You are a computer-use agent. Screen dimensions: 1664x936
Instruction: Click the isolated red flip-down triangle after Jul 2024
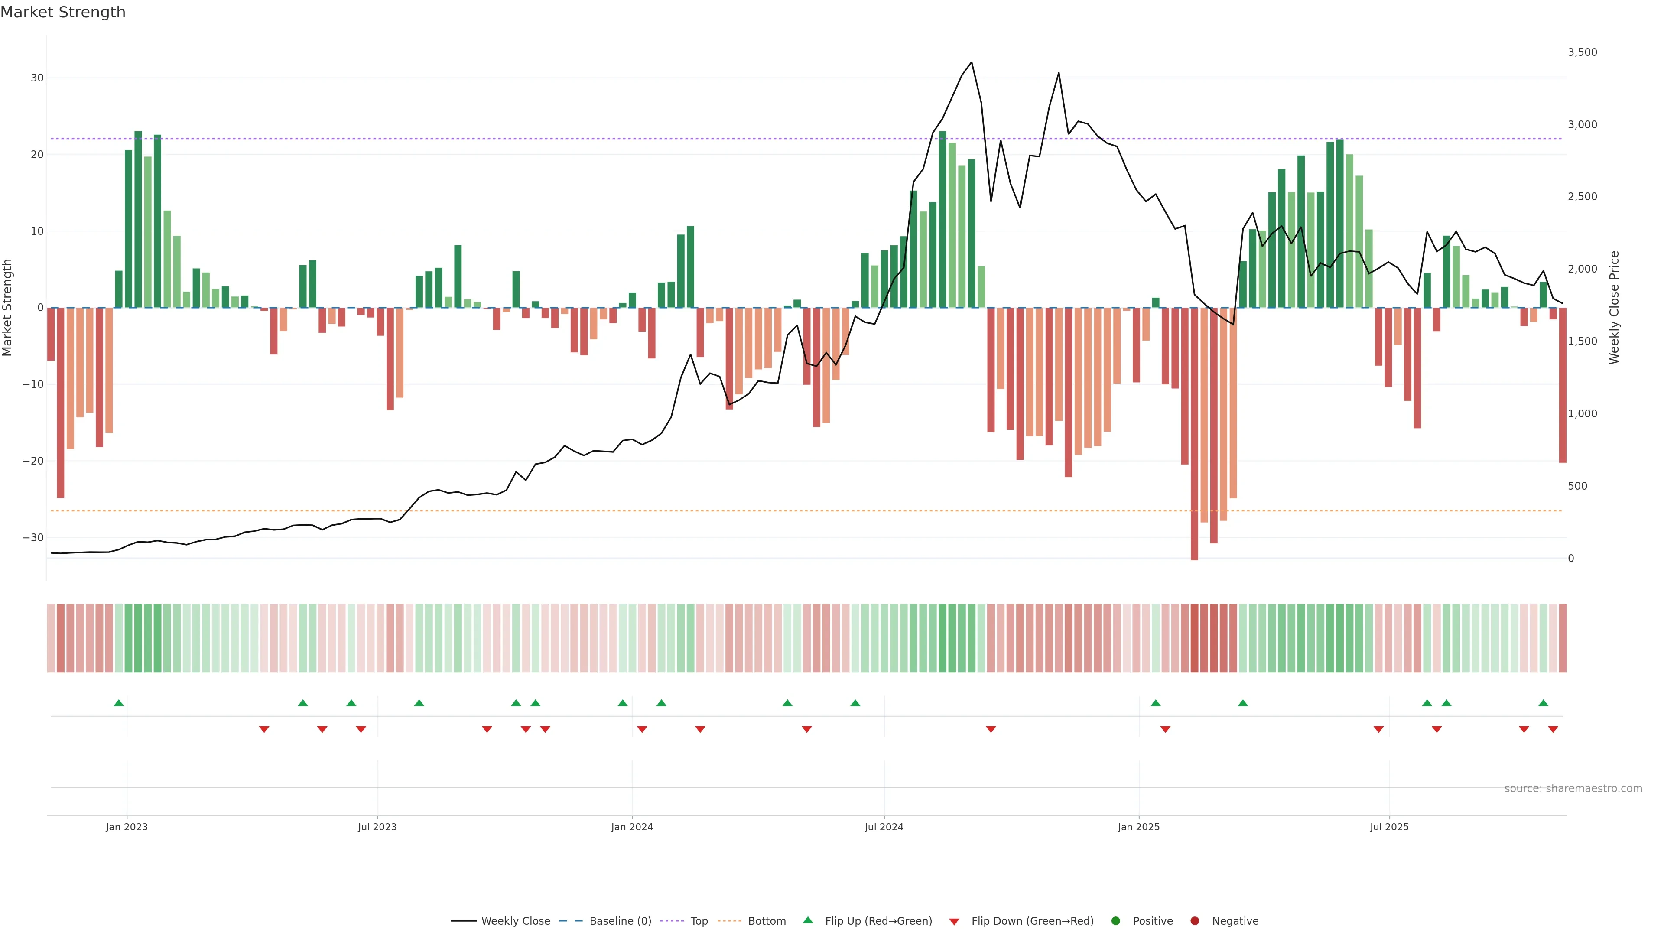[991, 729]
